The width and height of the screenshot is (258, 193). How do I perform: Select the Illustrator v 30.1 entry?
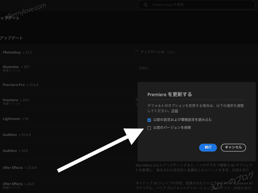(x=16, y=67)
